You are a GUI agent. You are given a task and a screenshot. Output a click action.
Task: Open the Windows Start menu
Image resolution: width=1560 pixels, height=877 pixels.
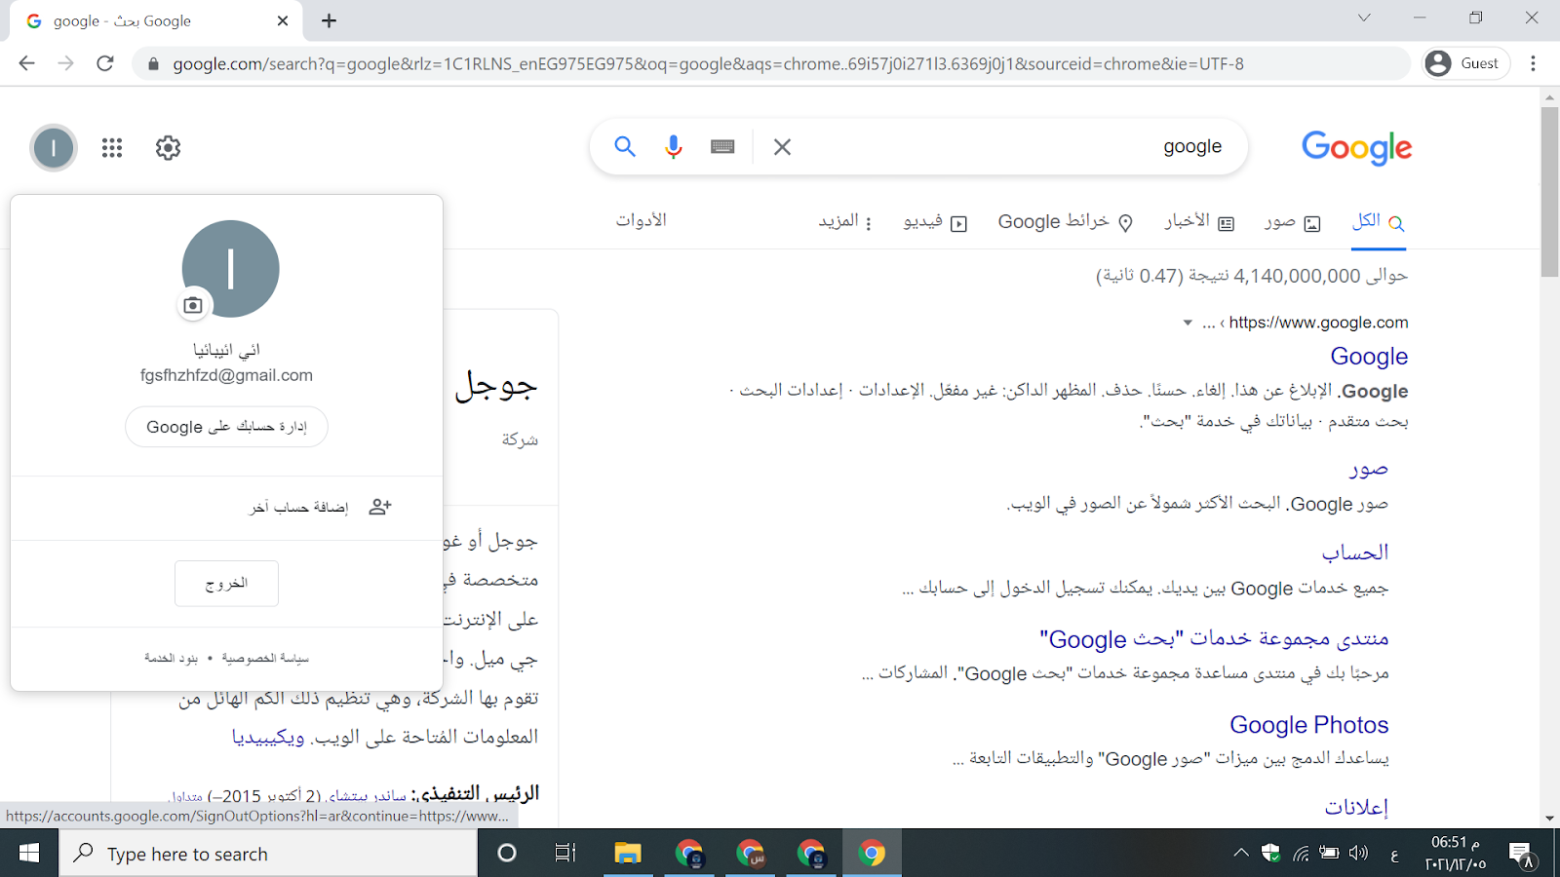point(29,854)
